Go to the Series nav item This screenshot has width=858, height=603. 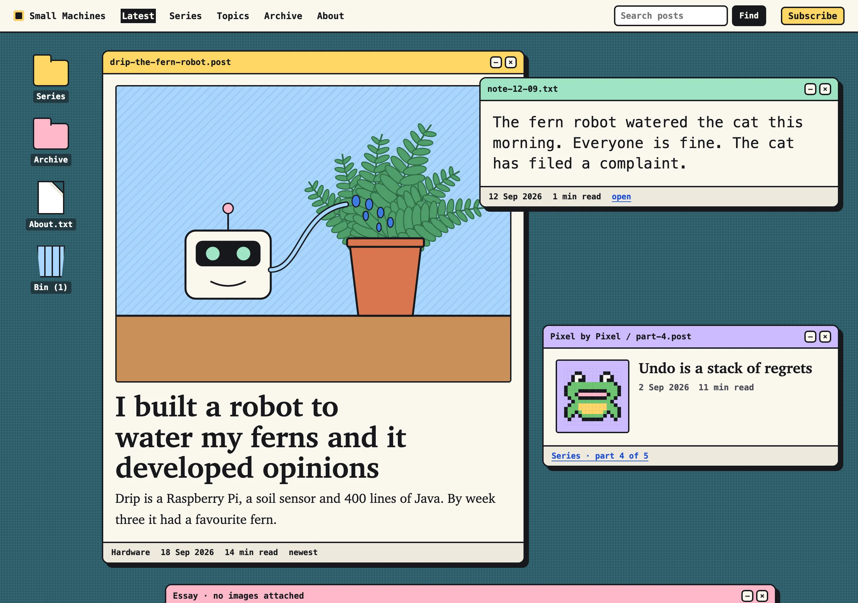click(185, 16)
